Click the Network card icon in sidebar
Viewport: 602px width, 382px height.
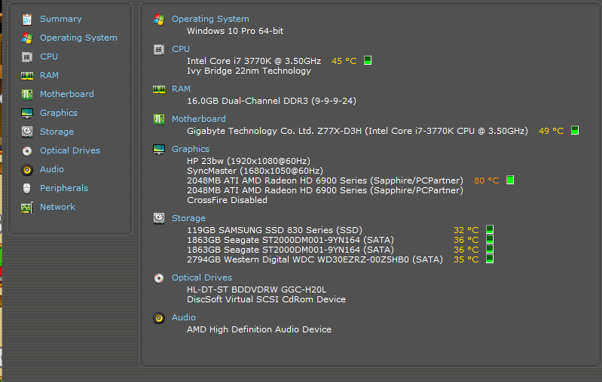[27, 207]
